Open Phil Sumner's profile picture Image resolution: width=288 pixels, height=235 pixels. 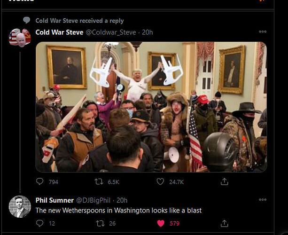click(20, 206)
